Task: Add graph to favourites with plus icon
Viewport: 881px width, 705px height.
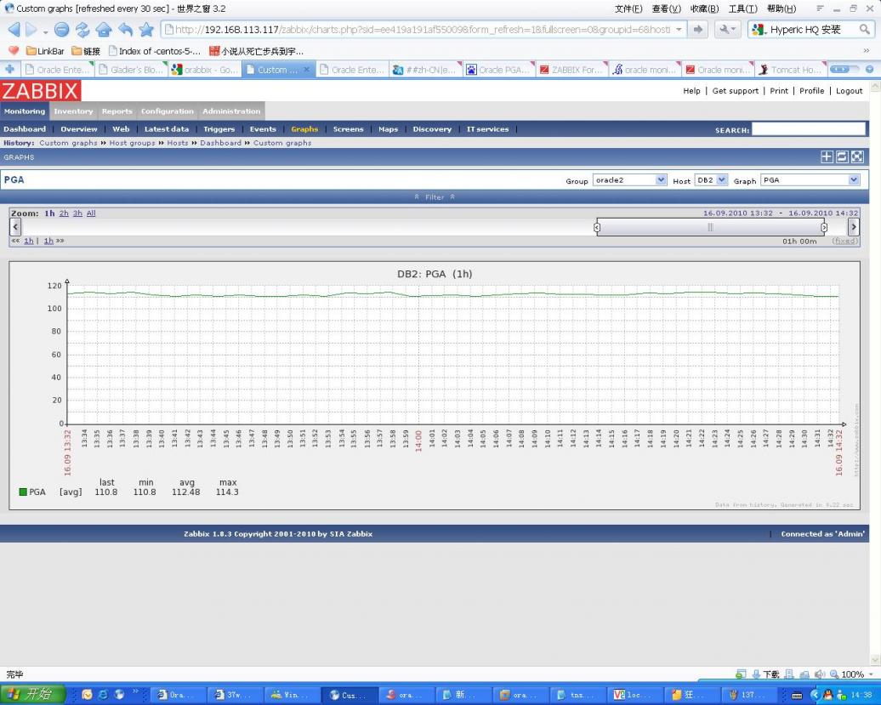Action: 826,156
